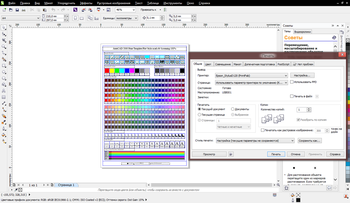Viewport: 350px width, 203px height.
Task: Open the 'Инструменты' menu
Action: 173,3
